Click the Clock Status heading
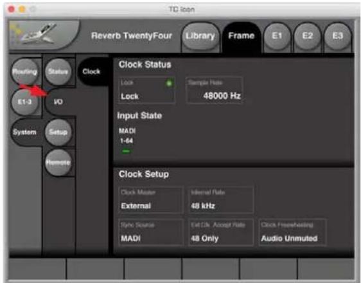This screenshot has height=283, width=361. pyautogui.click(x=145, y=64)
